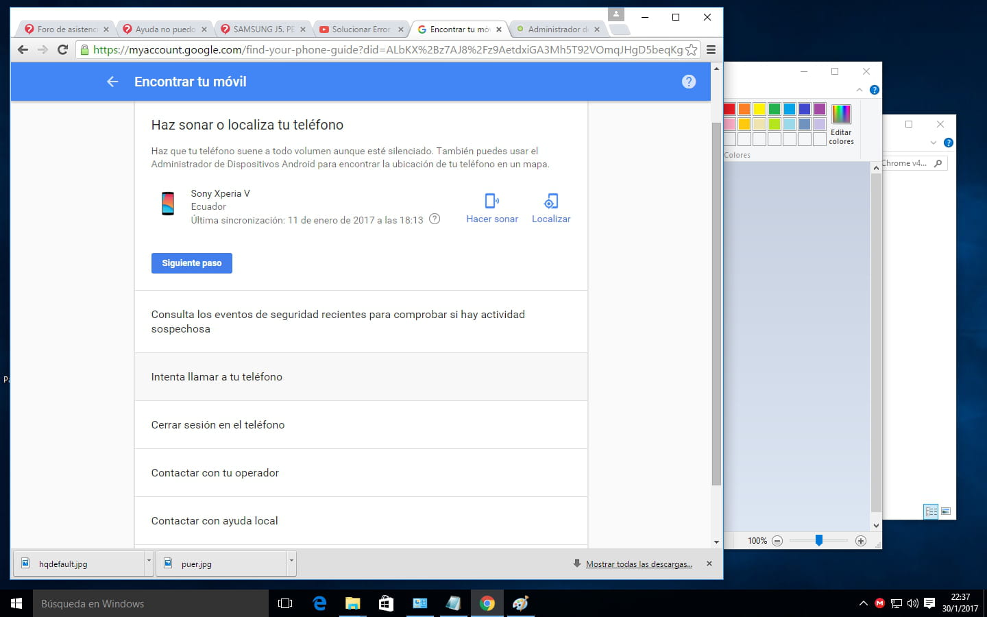Image resolution: width=987 pixels, height=617 pixels.
Task: Zoom out in Paint with minus button
Action: pyautogui.click(x=777, y=541)
